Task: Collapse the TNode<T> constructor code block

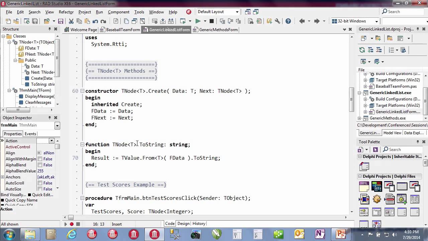Action: pyautogui.click(x=82, y=91)
